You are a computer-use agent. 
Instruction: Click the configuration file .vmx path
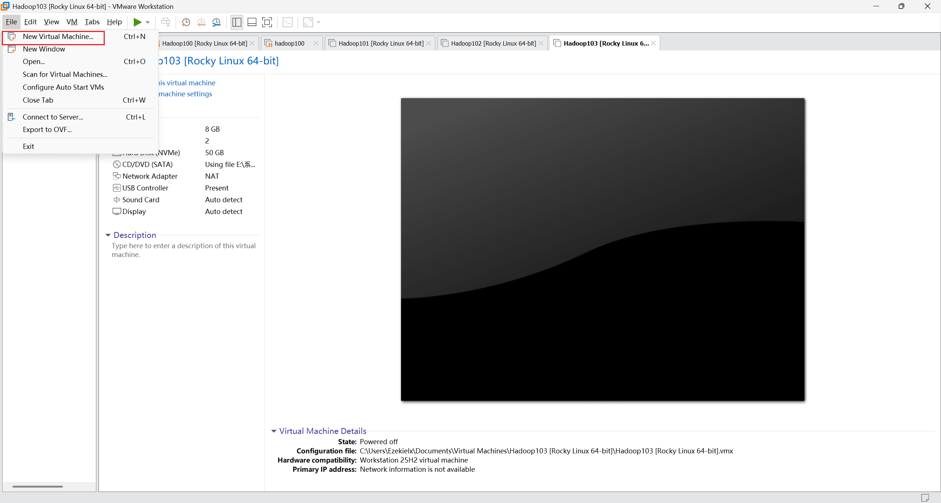tap(546, 451)
